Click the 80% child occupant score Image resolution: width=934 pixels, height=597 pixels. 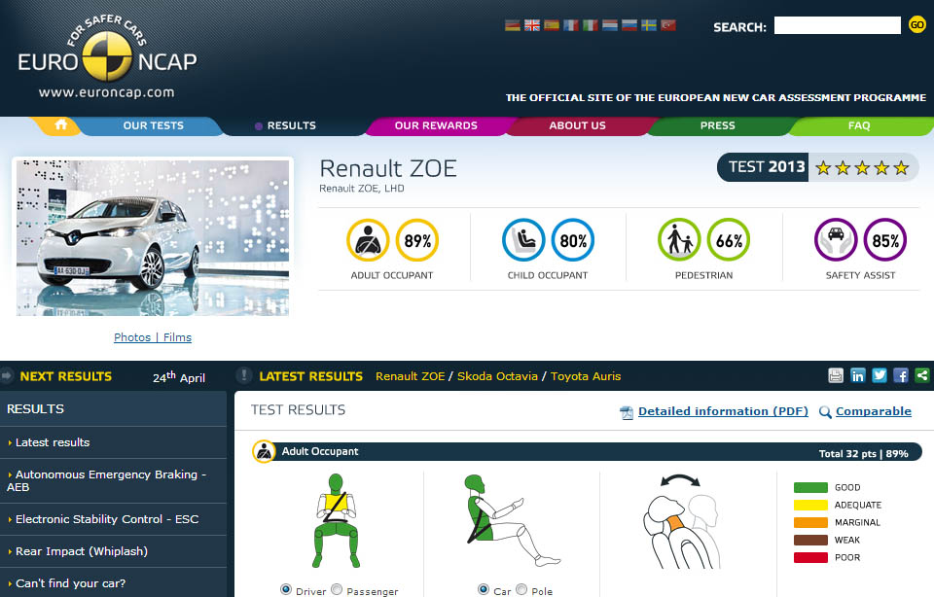pos(573,240)
